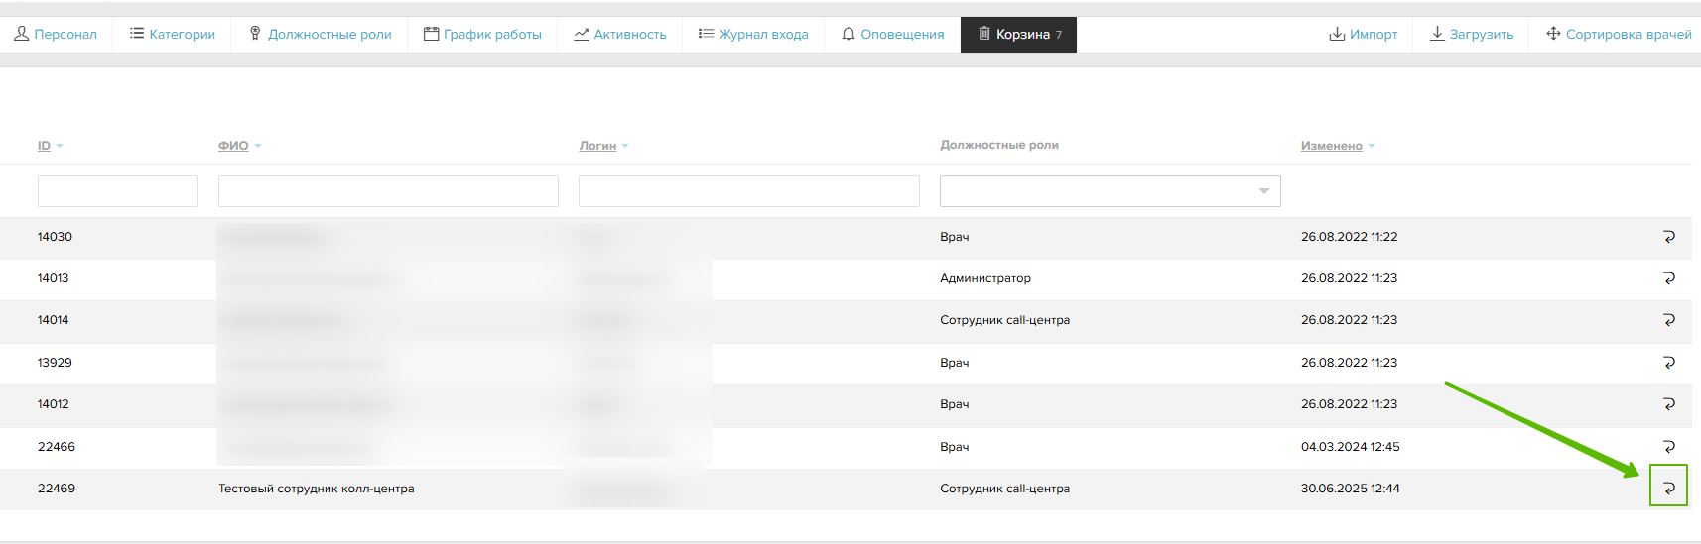Switch to Должностные роли tab
1701x544 pixels.
coord(320,34)
